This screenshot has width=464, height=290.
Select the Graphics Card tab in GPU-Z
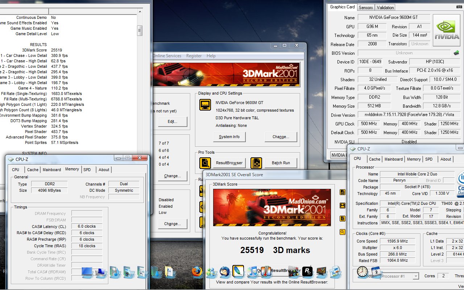[343, 7]
